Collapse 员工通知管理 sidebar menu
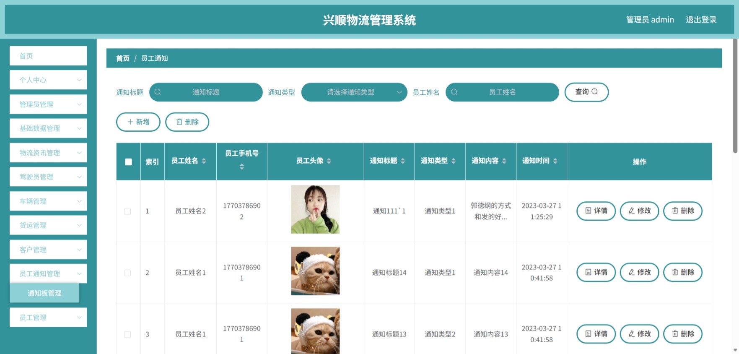Viewport: 739px width, 354px height. (48, 273)
